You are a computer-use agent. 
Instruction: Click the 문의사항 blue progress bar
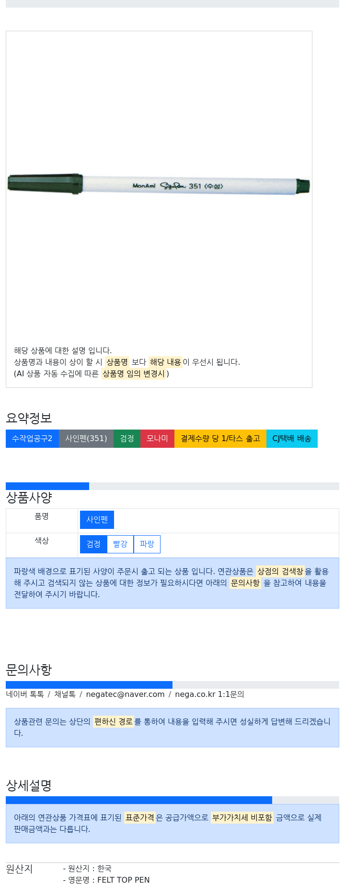[89, 685]
